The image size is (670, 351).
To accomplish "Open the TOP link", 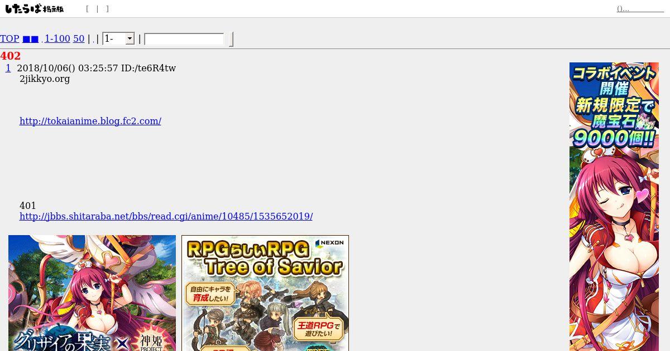I will tap(9, 38).
